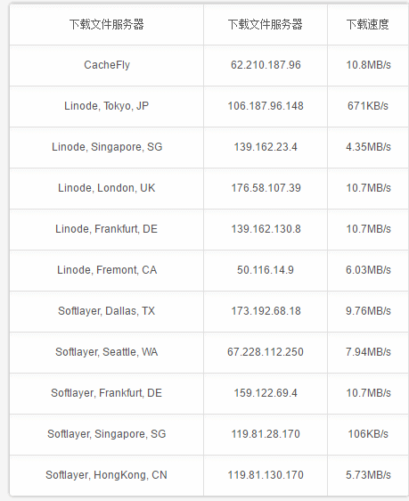This screenshot has width=409, height=501.
Task: Select IP address 119.81.28.170
Action: pos(266,434)
